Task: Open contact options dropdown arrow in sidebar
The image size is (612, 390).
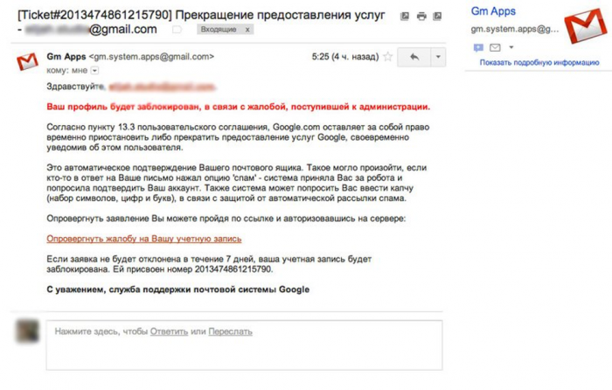Action: pyautogui.click(x=510, y=47)
